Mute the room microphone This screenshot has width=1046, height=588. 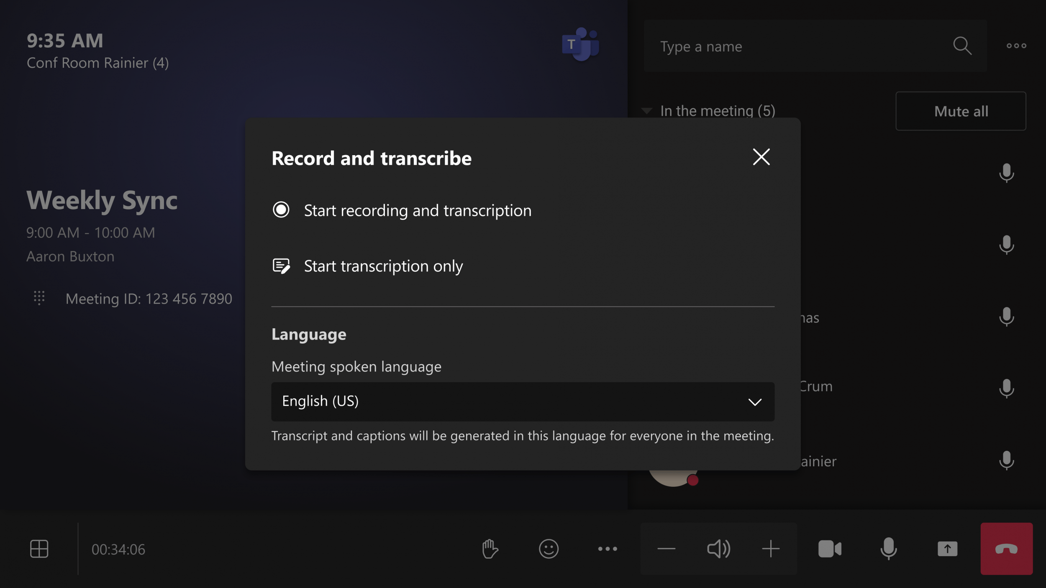889,549
